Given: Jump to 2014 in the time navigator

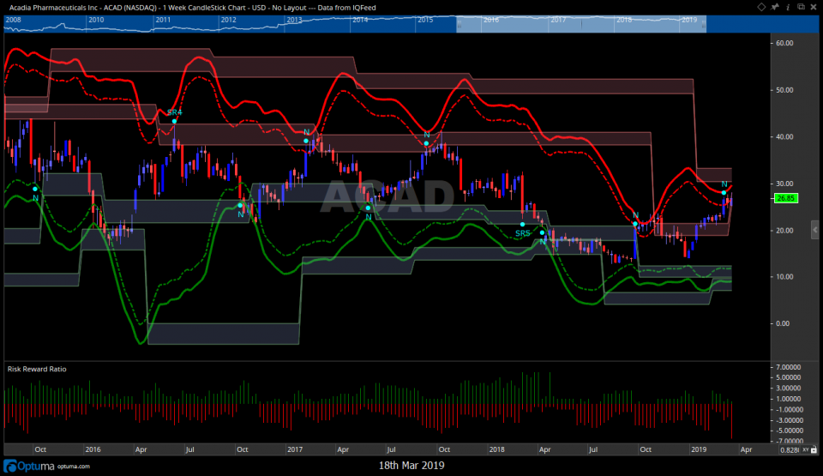Looking at the screenshot, I should (359, 20).
